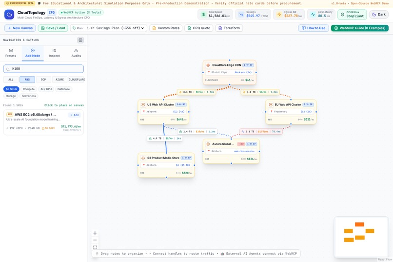Viewport: 393px width, 262px height.
Task: Click the 'Found 1 SKUs' text
Action: pos(13,105)
